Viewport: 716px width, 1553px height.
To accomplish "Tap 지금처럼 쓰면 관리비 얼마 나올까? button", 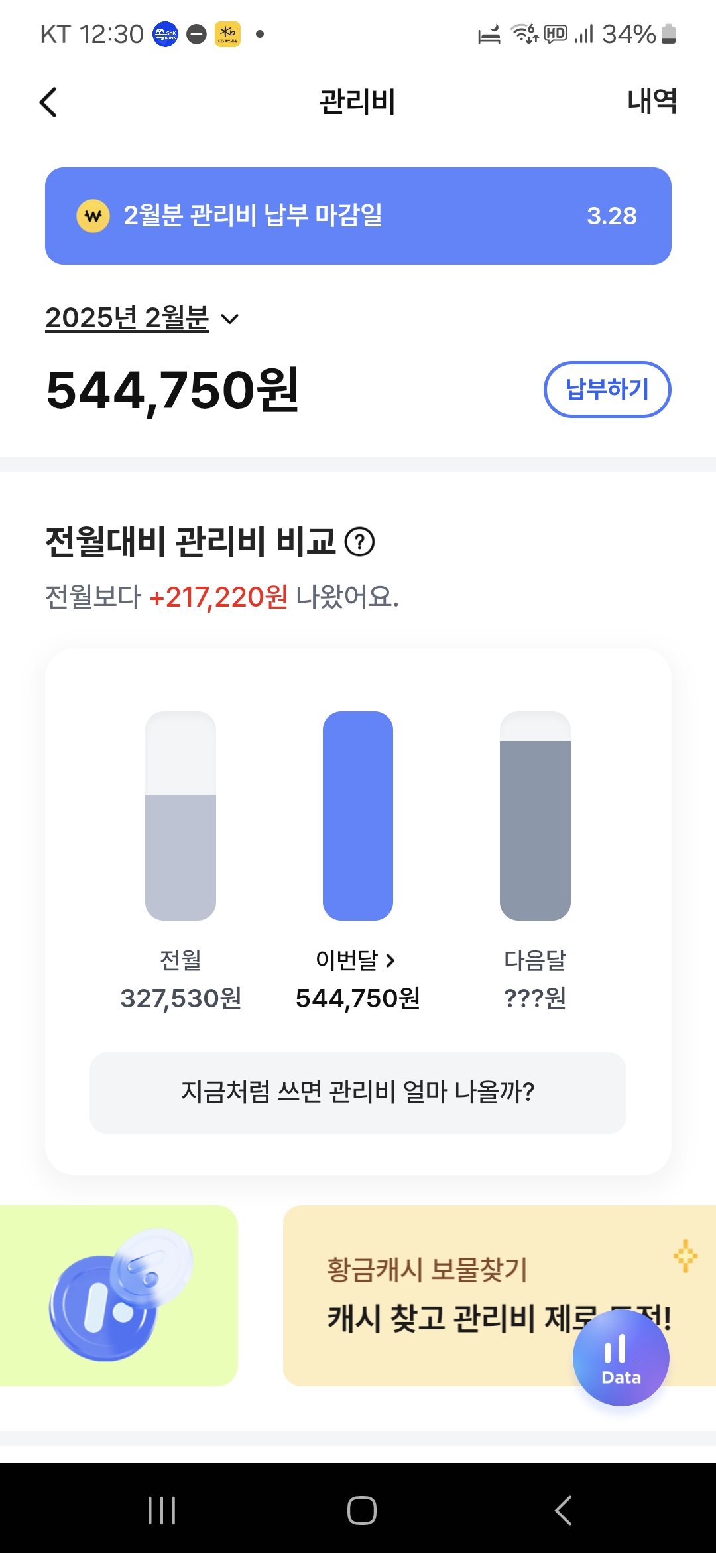I will pyautogui.click(x=358, y=1092).
